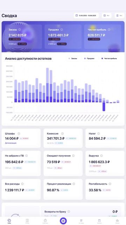Open the third bottom navigation tab with clock icon
This screenshot has height=225, width=126.
coord(45,221)
